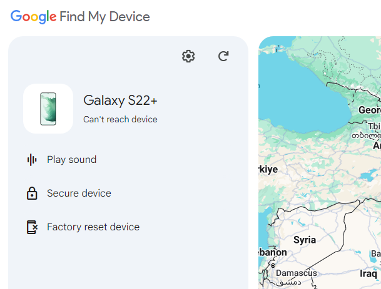This screenshot has height=289, width=381.
Task: Click the Lebanon label on map
Action: (273, 252)
